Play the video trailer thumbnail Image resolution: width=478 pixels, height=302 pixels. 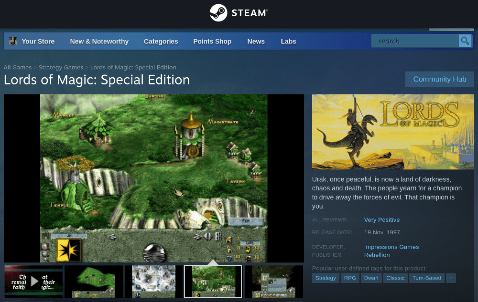click(x=34, y=281)
